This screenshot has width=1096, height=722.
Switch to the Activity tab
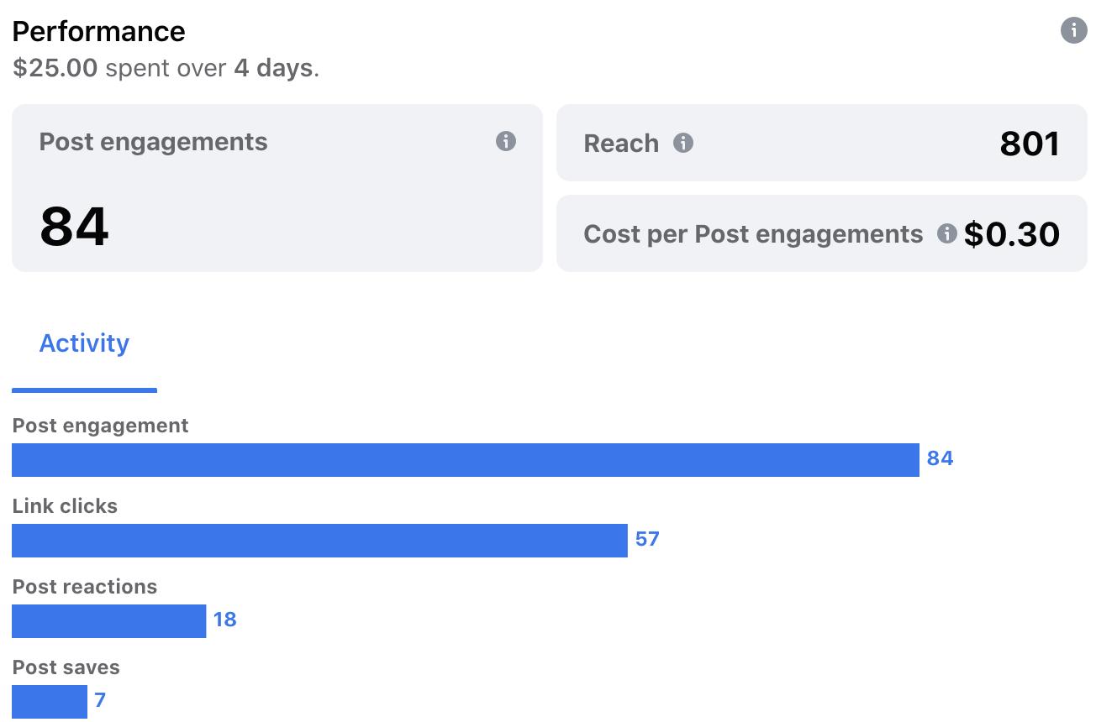(84, 343)
